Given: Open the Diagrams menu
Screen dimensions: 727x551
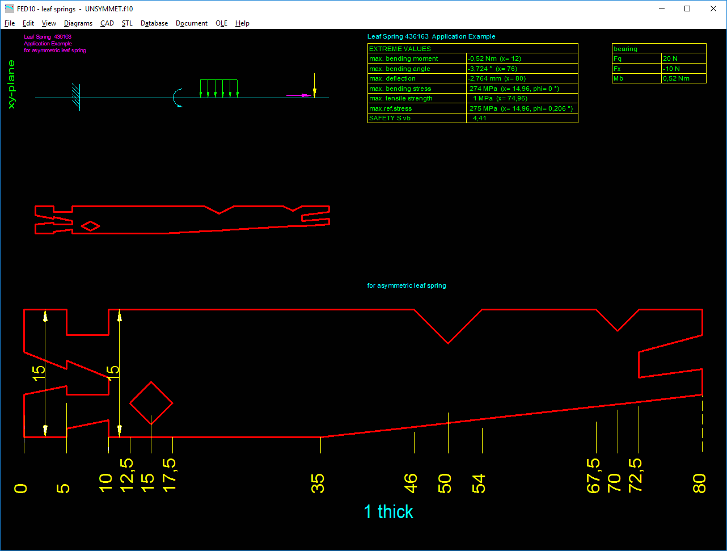Looking at the screenshot, I should [78, 23].
